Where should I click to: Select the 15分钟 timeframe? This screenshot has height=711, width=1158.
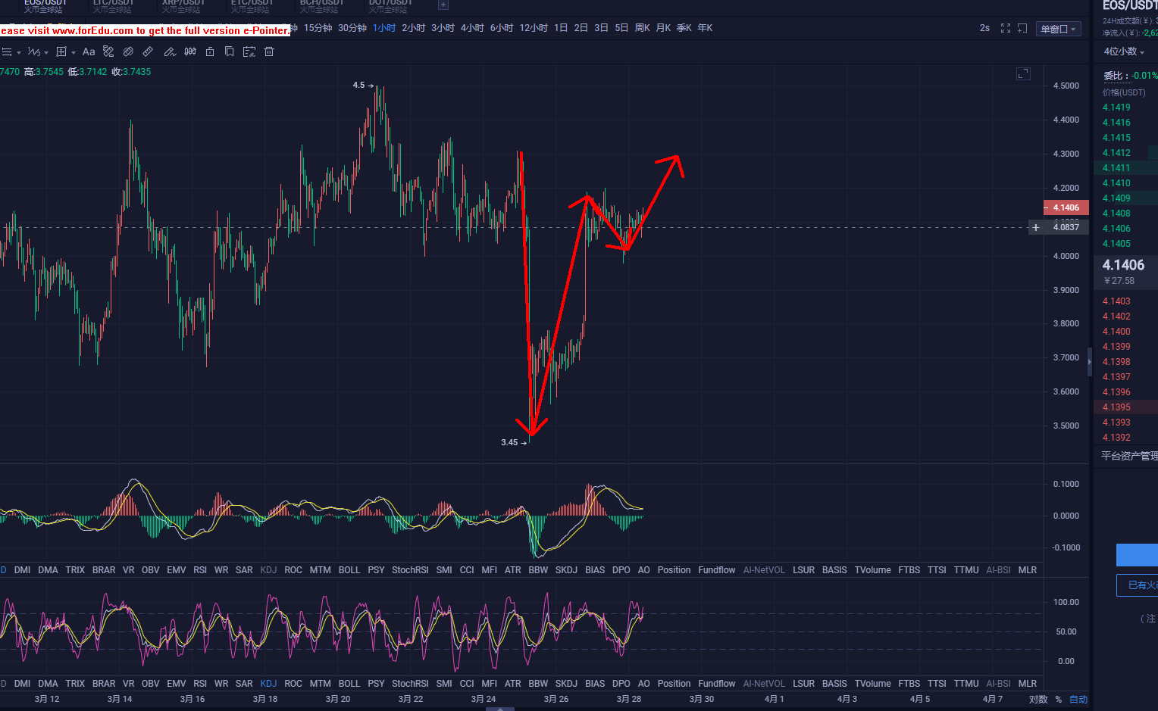(x=318, y=28)
